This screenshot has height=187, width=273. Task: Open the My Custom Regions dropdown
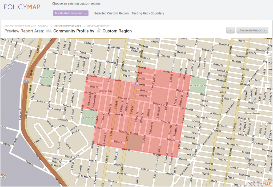tap(70, 13)
